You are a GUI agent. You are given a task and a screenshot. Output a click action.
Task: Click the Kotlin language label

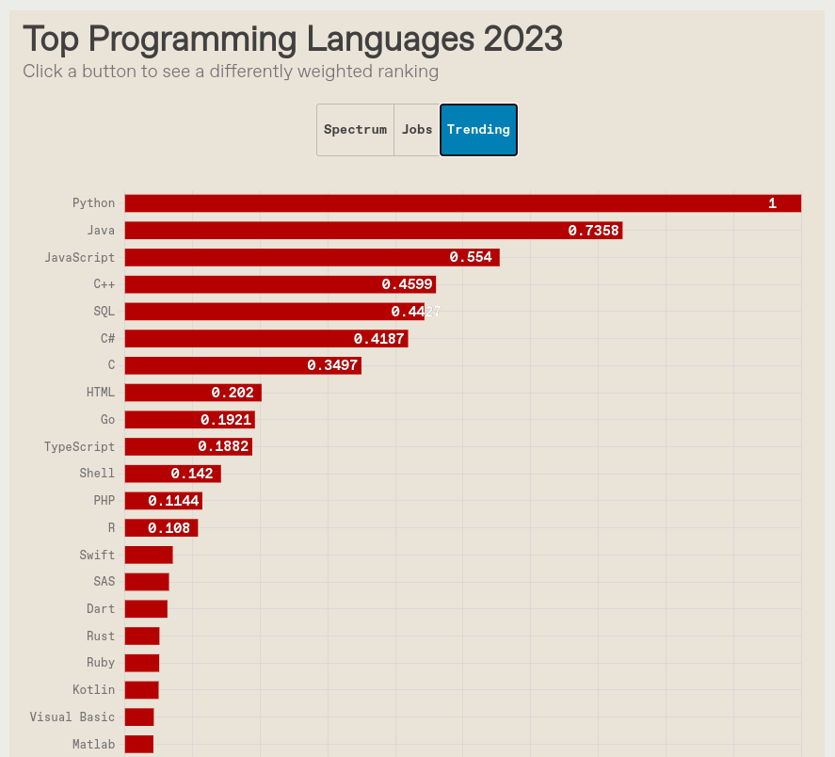pyautogui.click(x=93, y=689)
